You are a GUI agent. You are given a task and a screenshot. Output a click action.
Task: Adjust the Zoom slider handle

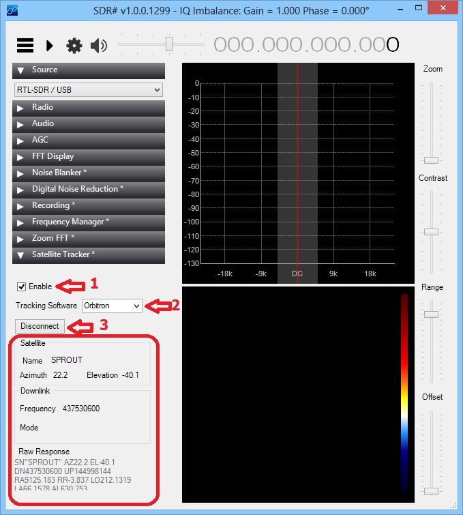431,160
